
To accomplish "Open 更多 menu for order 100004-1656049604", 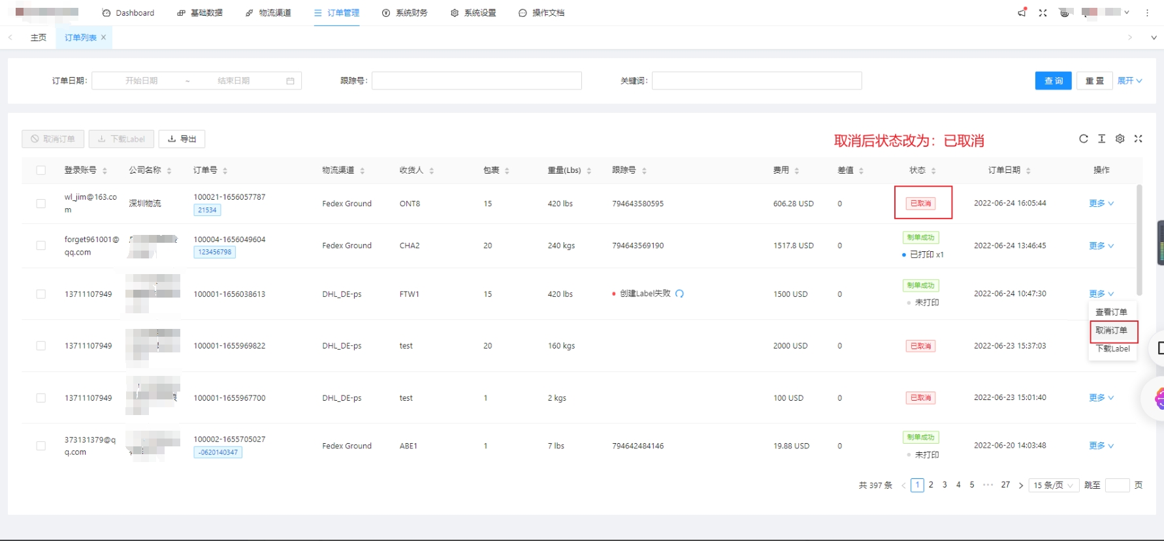I will (1101, 246).
